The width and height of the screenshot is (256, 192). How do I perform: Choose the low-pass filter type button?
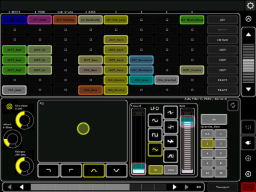49,171
